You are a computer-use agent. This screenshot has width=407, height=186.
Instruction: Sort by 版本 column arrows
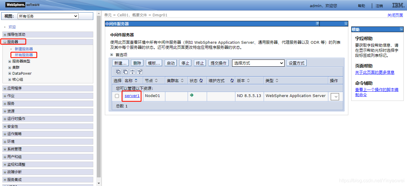pyautogui.click(x=248, y=81)
